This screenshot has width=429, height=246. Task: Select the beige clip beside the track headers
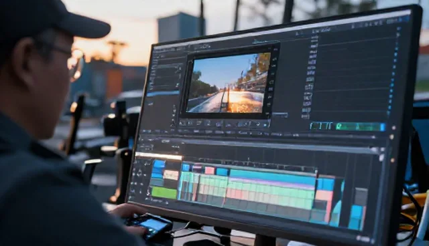pos(171,175)
